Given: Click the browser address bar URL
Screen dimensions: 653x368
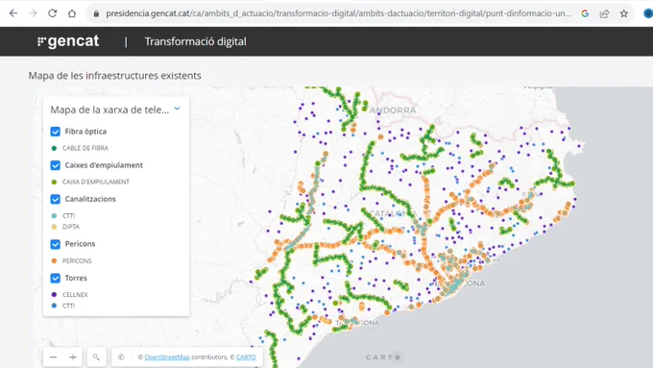Looking at the screenshot, I should (338, 13).
